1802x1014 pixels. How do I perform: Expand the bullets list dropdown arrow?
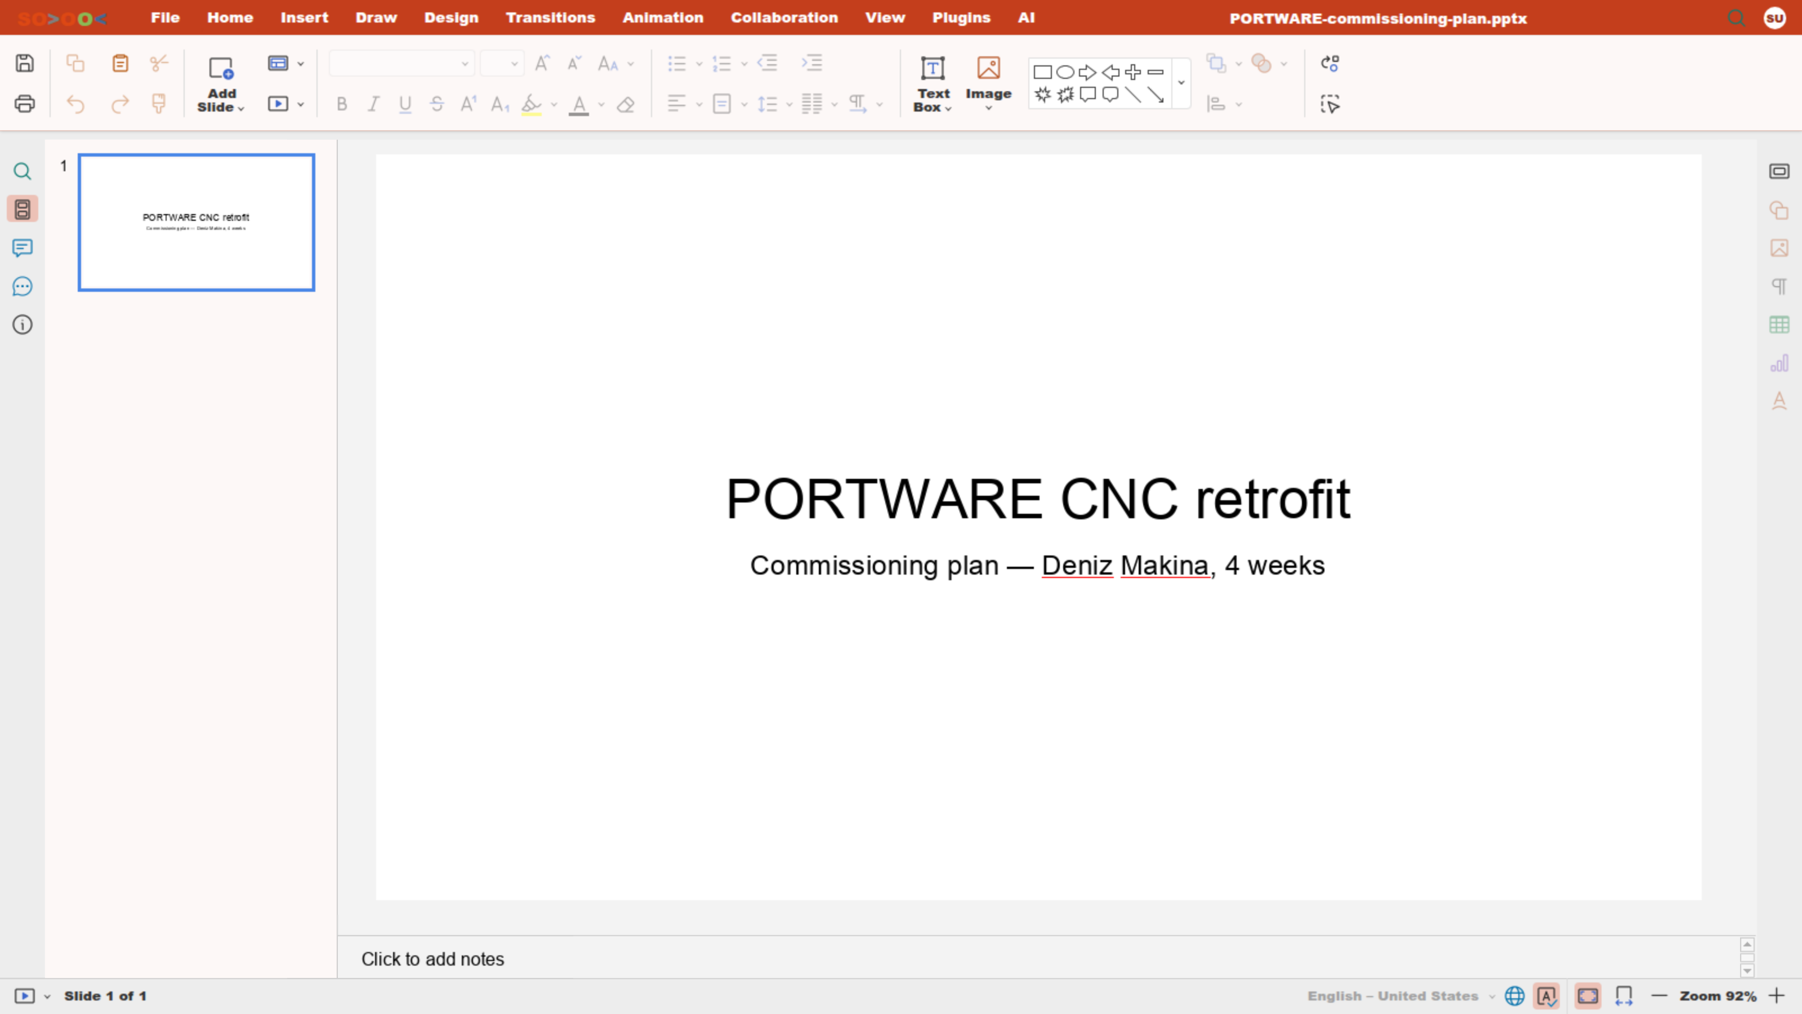click(x=699, y=64)
